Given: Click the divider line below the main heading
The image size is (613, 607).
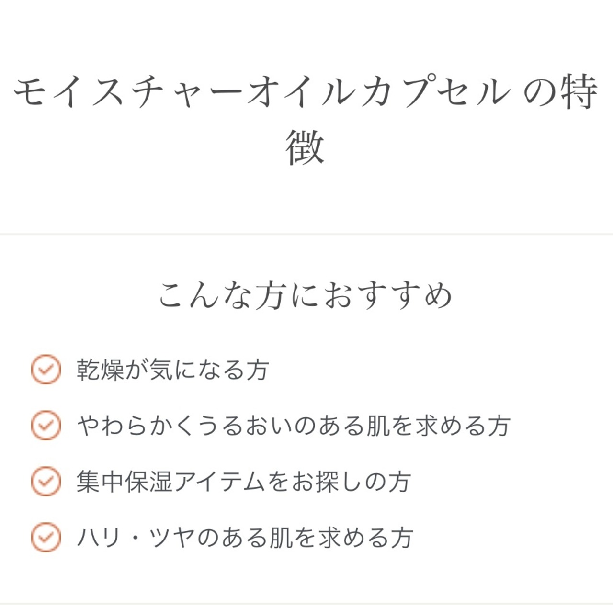Looking at the screenshot, I should pyautogui.click(x=306, y=234).
